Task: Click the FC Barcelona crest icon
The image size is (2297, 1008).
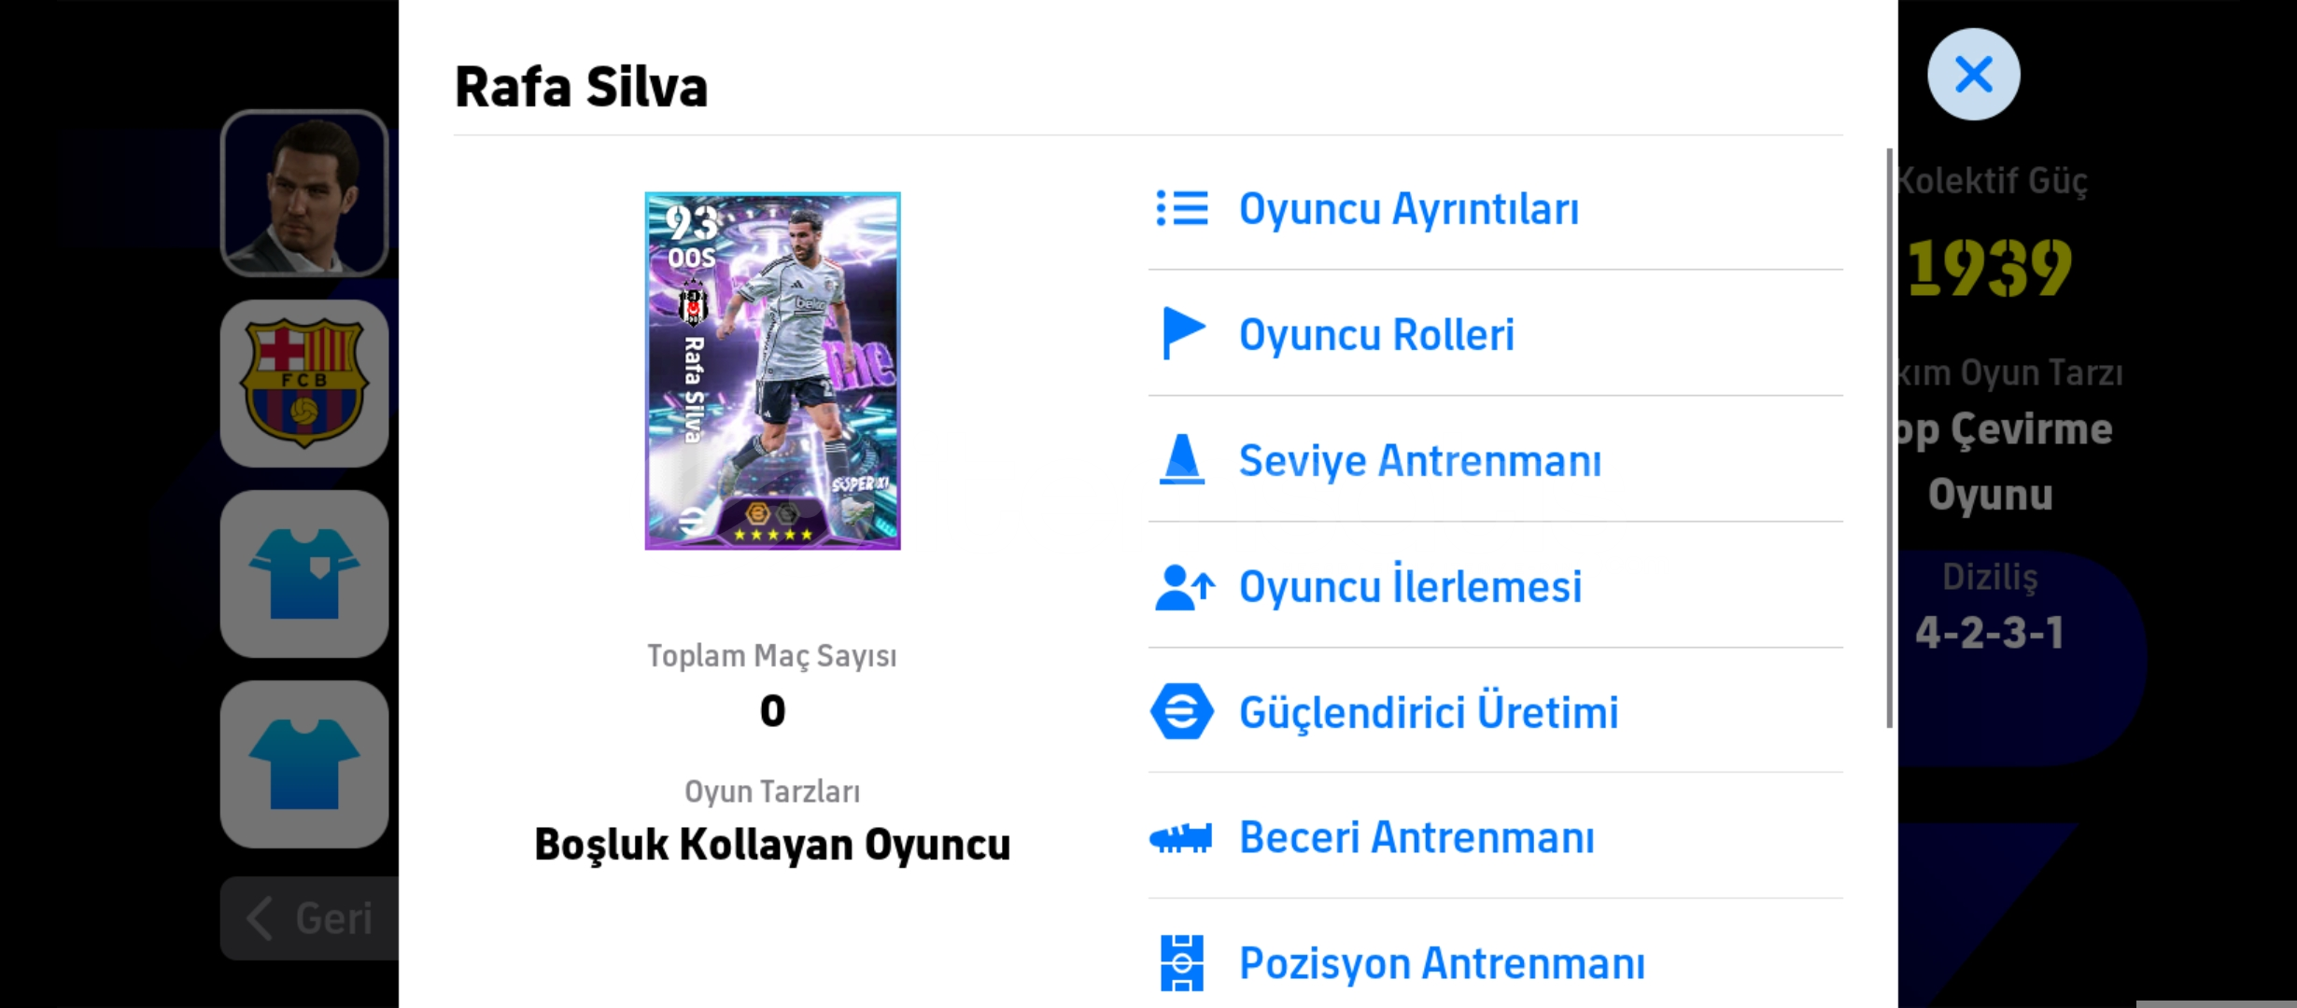Action: (303, 383)
